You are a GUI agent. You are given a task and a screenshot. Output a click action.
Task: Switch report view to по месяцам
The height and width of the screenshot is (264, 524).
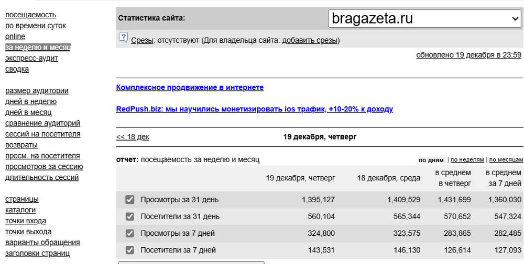pos(506,160)
